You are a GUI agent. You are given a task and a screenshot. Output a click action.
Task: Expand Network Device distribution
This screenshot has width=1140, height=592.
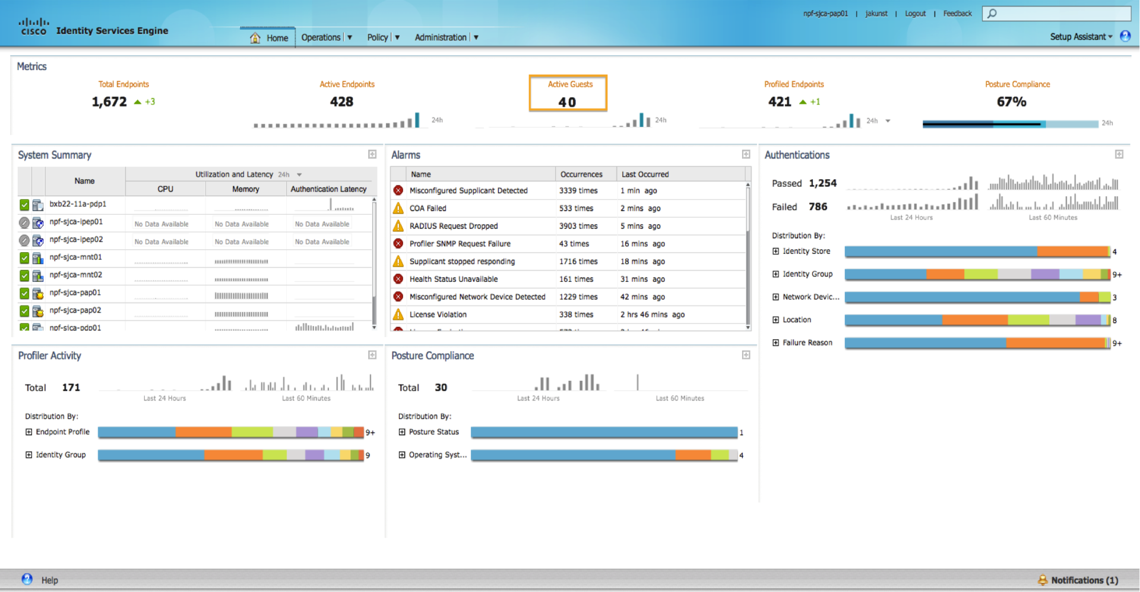(775, 297)
